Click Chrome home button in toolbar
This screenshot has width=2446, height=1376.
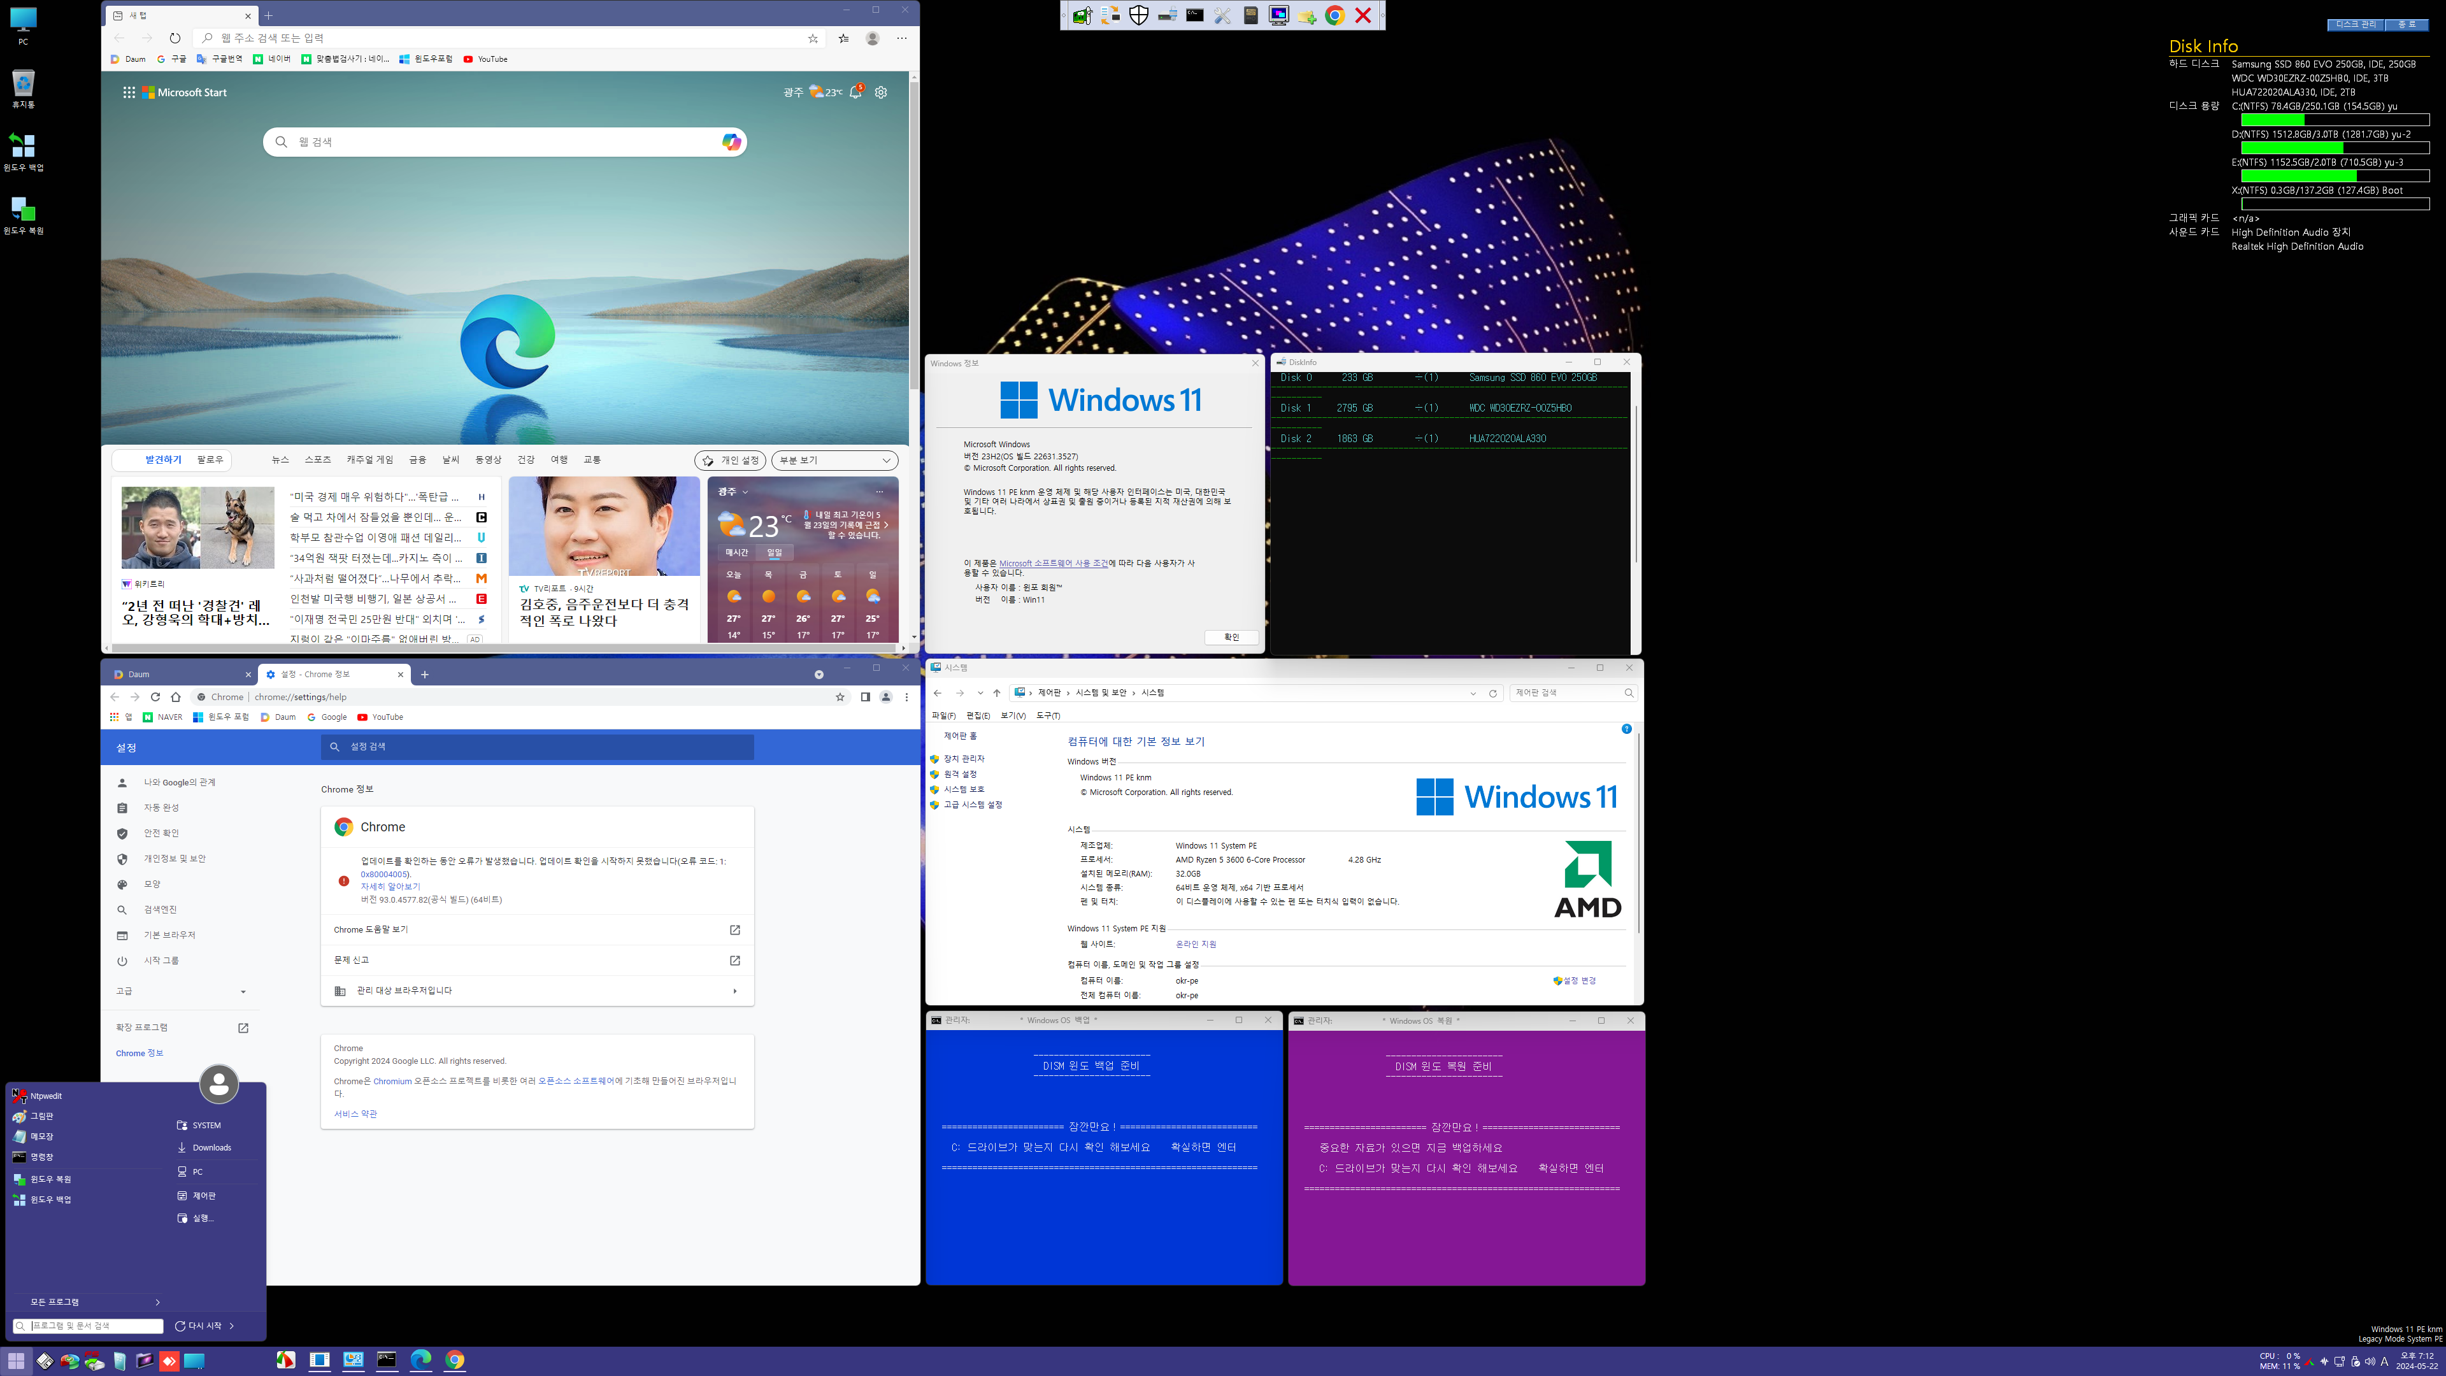click(176, 697)
